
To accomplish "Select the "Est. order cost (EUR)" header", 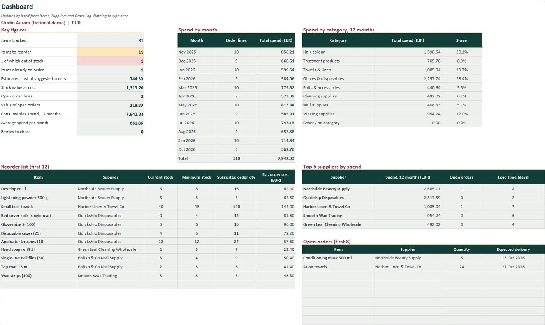I will point(276,177).
